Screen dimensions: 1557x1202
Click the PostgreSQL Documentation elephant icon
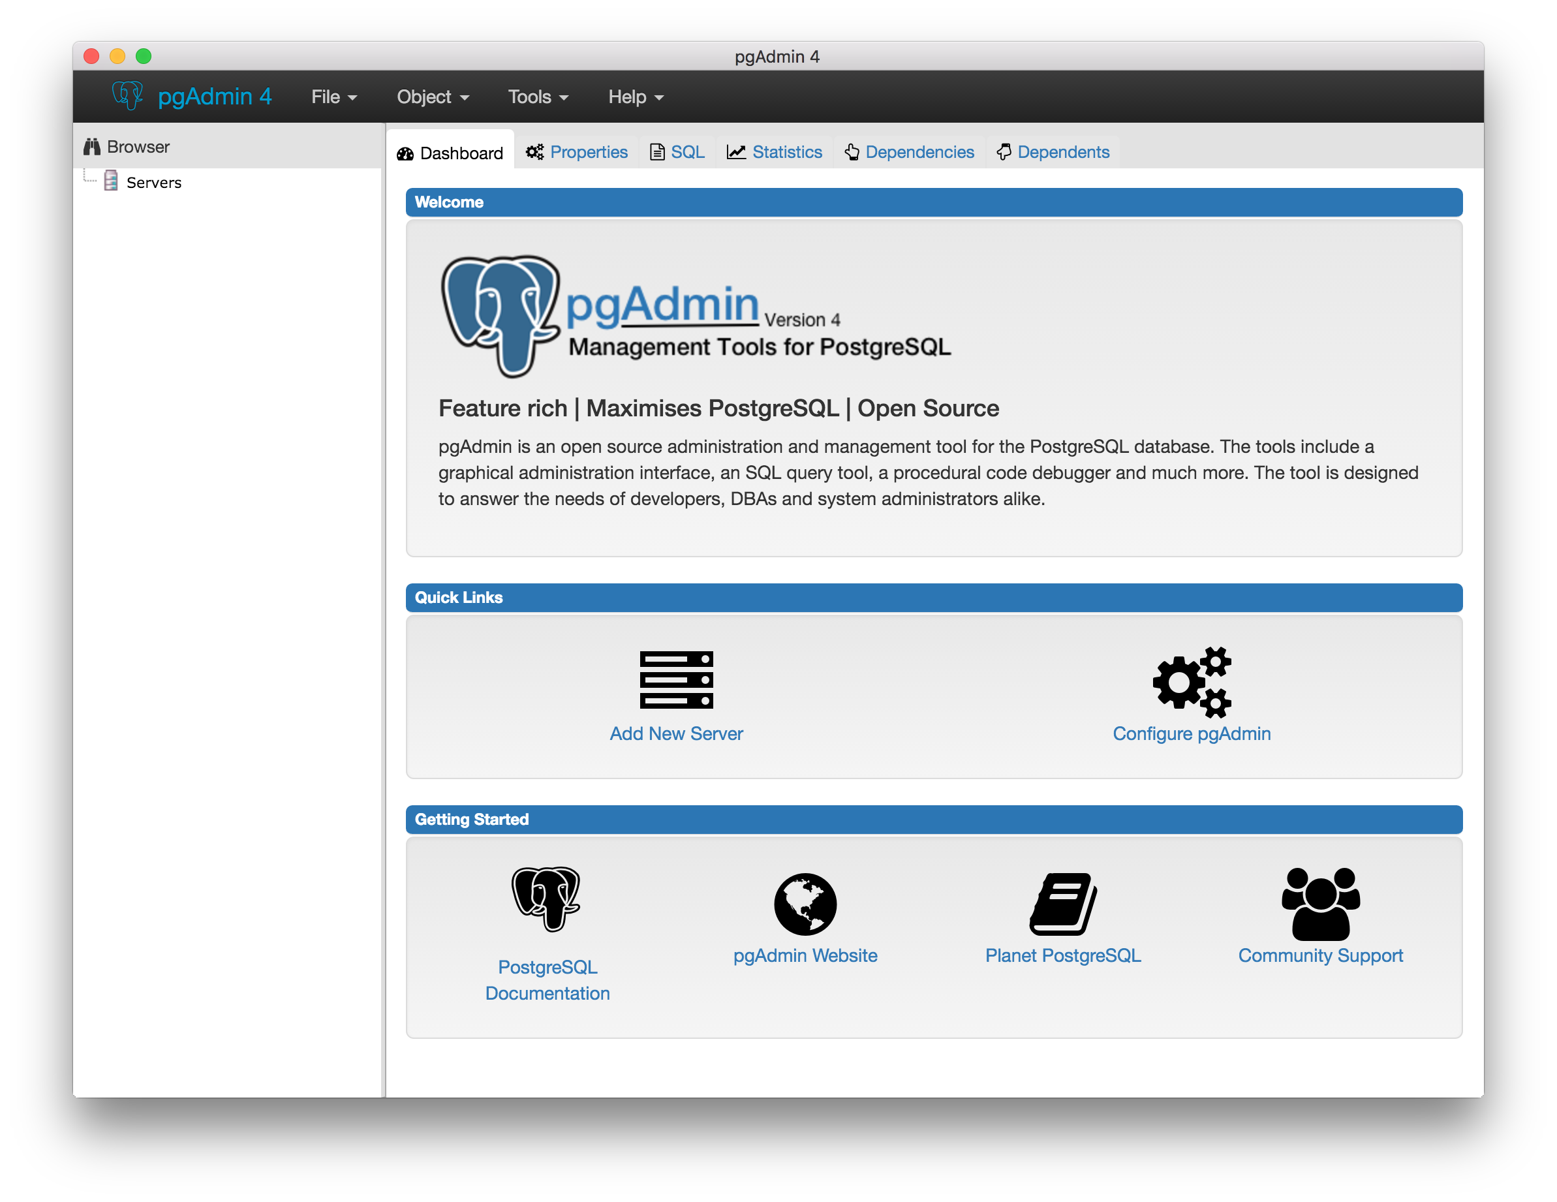tap(546, 899)
